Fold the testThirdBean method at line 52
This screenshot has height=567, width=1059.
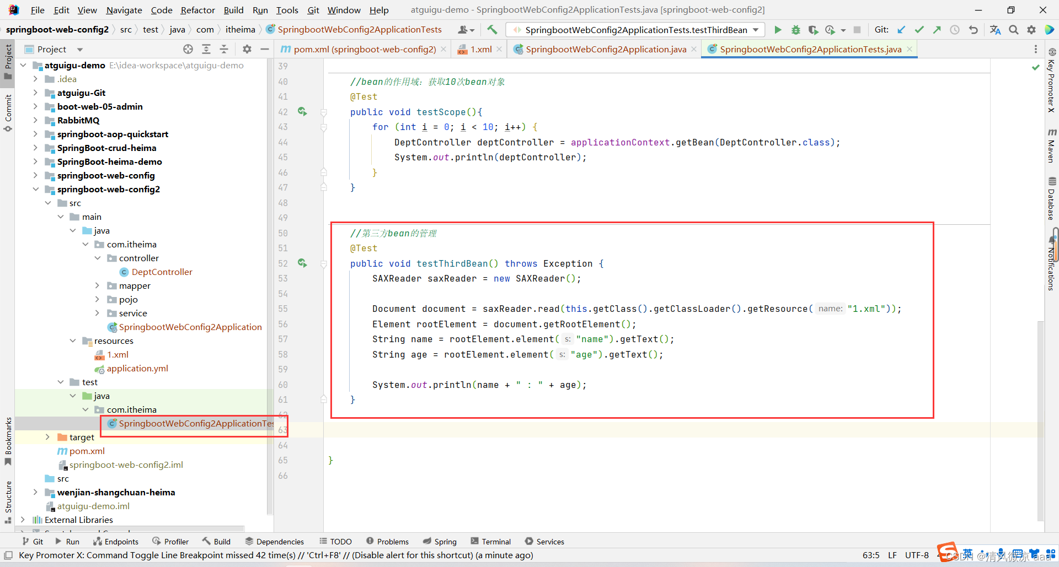point(324,264)
